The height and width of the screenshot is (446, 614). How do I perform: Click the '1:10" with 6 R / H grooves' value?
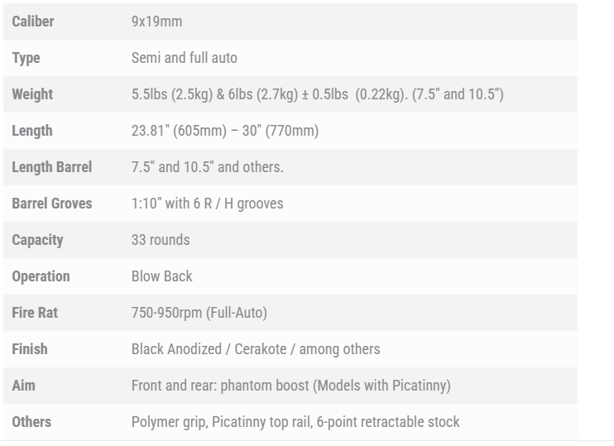(x=207, y=204)
